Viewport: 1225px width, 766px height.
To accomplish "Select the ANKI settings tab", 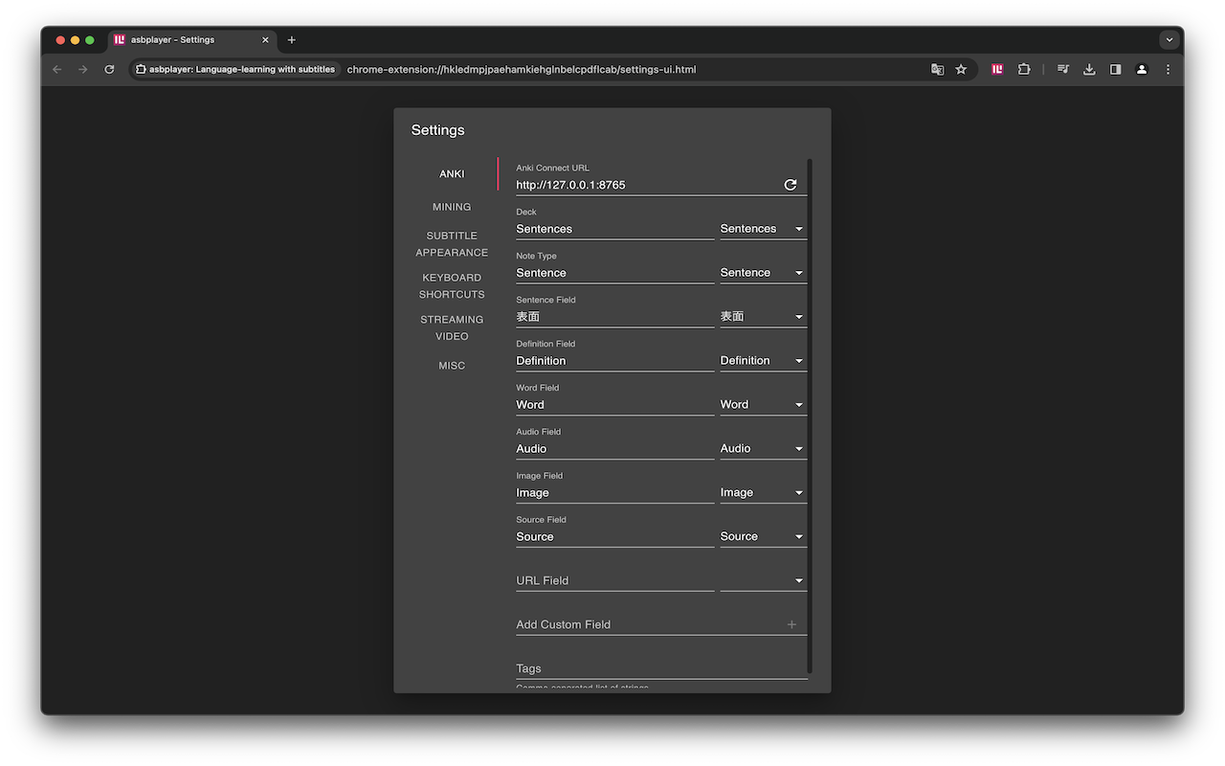I will [452, 174].
